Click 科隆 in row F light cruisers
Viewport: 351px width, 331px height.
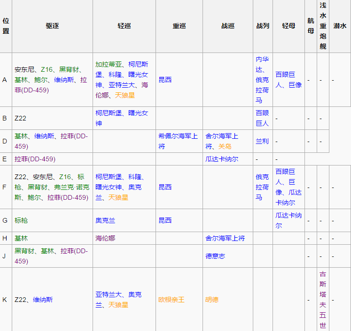coord(135,177)
